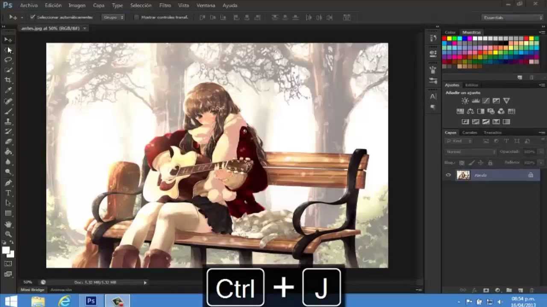Open the Grupo auto-select dropdown

[x=113, y=17]
